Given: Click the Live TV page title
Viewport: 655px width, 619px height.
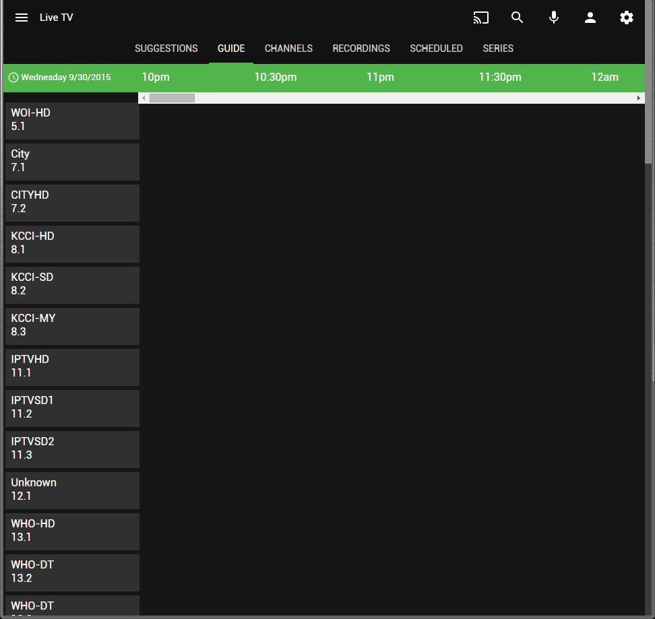Looking at the screenshot, I should [57, 18].
